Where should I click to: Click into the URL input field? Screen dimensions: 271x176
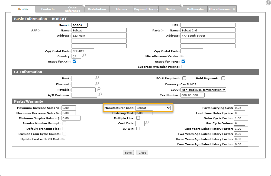pyautogui.click(x=208, y=25)
